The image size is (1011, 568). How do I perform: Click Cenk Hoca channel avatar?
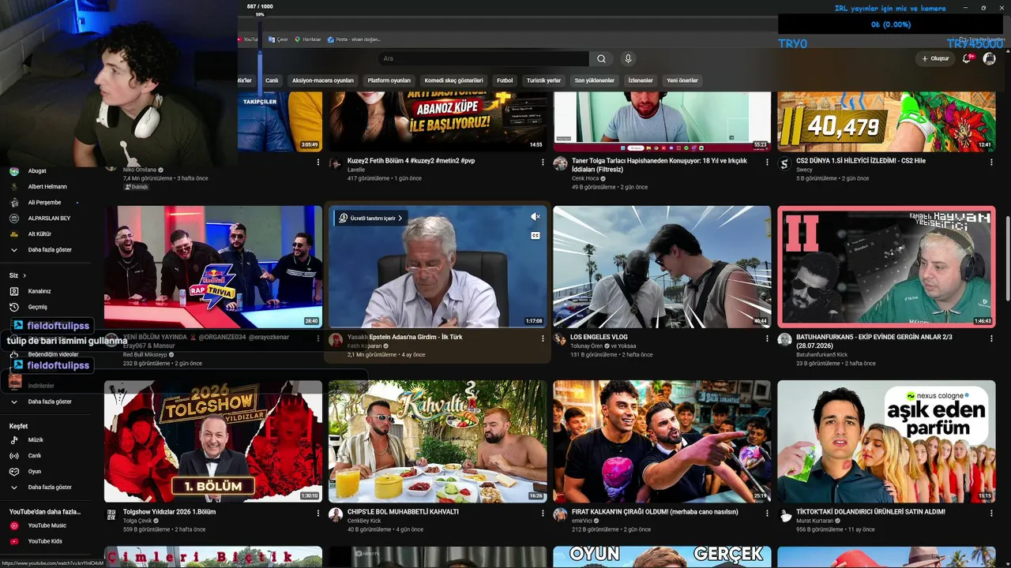(x=560, y=163)
